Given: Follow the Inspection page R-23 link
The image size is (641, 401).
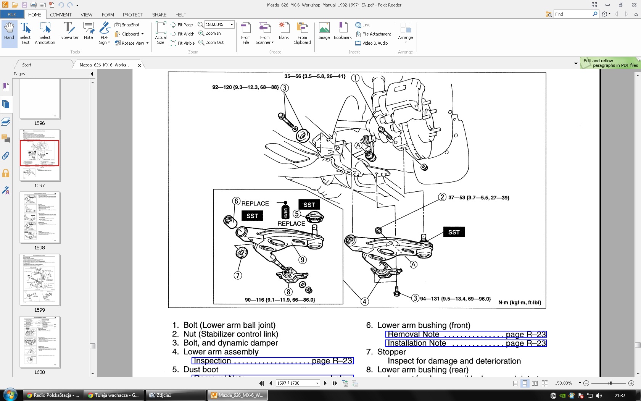Looking at the screenshot, I should point(273,361).
